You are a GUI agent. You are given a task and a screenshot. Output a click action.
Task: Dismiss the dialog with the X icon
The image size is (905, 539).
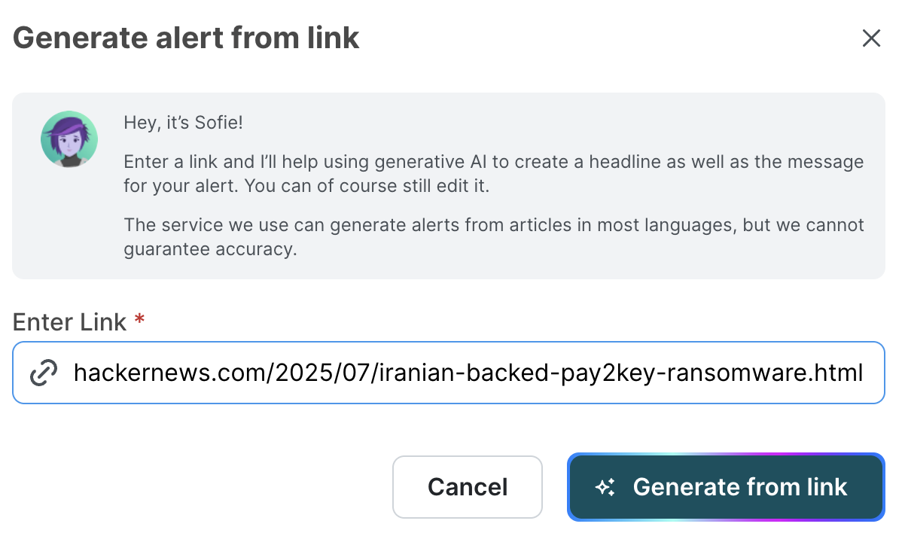tap(871, 38)
